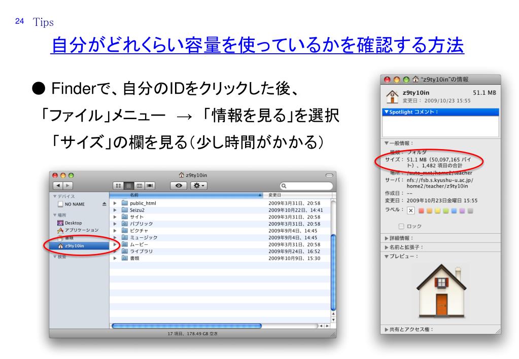The height and width of the screenshot is (359, 519).
Task: Click the Spotlight comment text area
Action: coord(440,126)
